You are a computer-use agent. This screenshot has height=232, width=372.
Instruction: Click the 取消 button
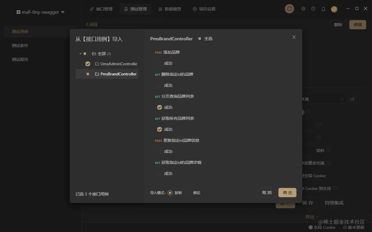267,193
